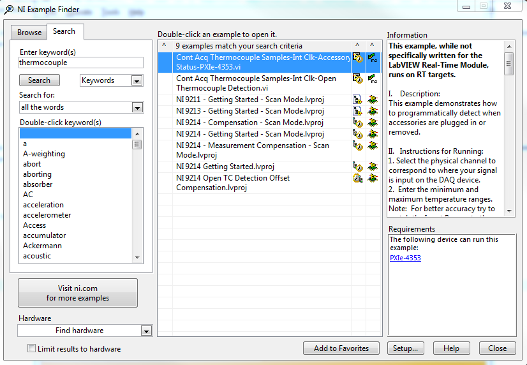527x365 pixels.
Task: Sort by example type column caret
Action: pos(357,45)
